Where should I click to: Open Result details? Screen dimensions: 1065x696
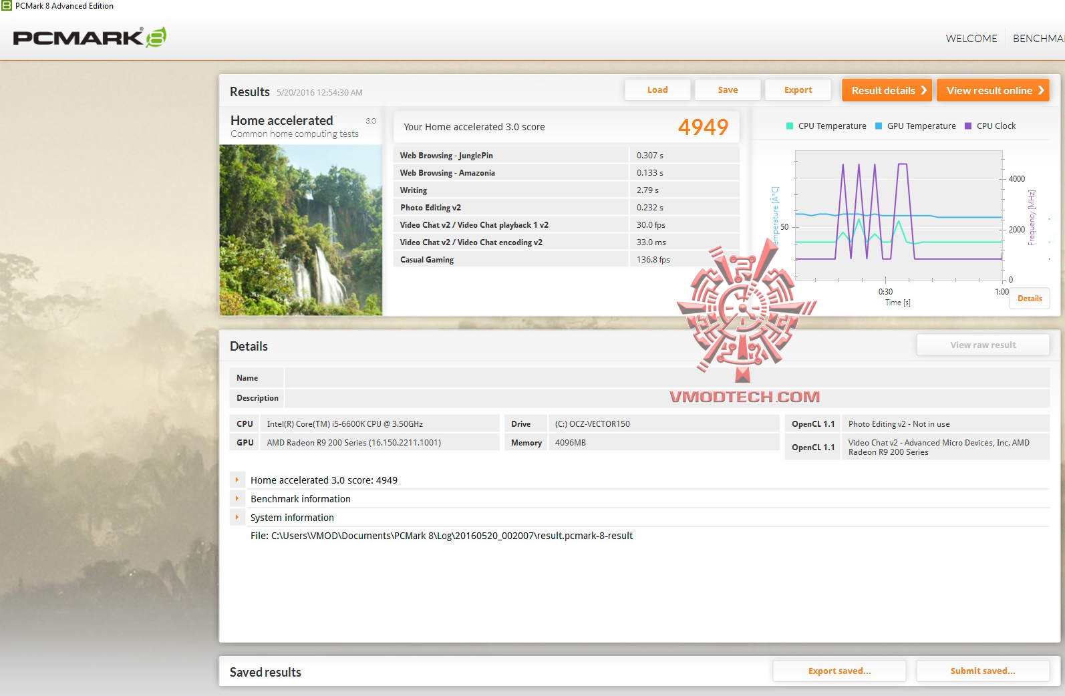point(887,90)
